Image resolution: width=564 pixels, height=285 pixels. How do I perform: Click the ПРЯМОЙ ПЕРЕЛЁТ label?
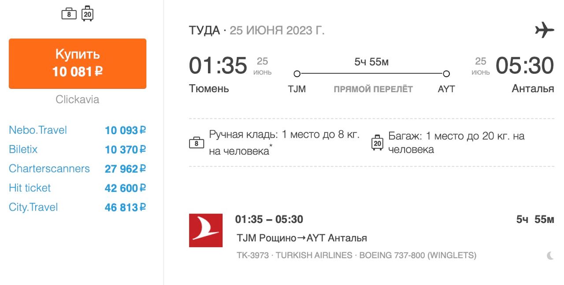coord(373,89)
